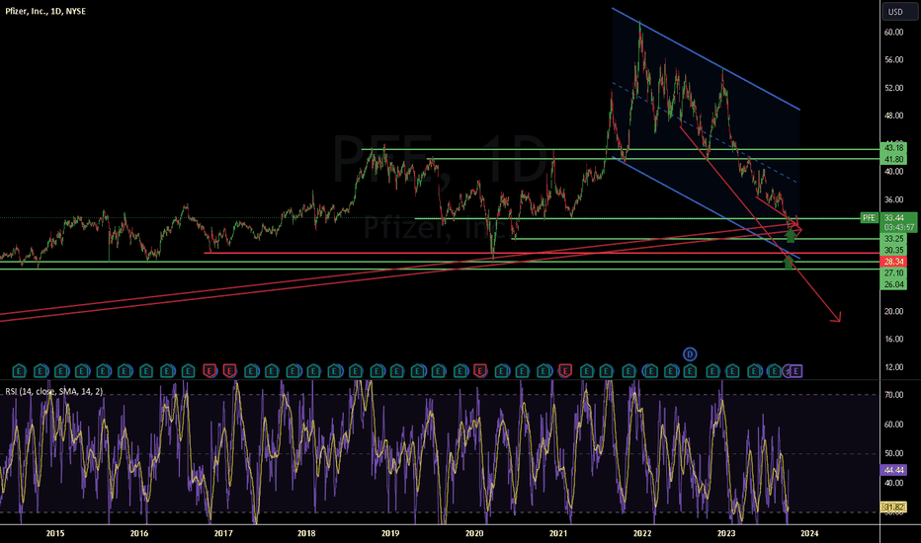
Task: Click the green PFE symbol tag
Action: (869, 218)
